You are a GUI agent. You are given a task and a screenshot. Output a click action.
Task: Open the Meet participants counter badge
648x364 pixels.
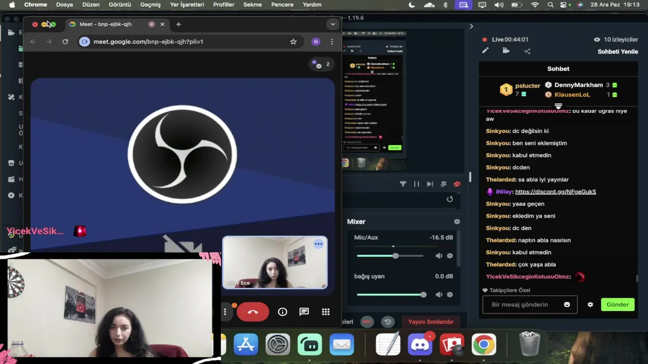point(321,64)
